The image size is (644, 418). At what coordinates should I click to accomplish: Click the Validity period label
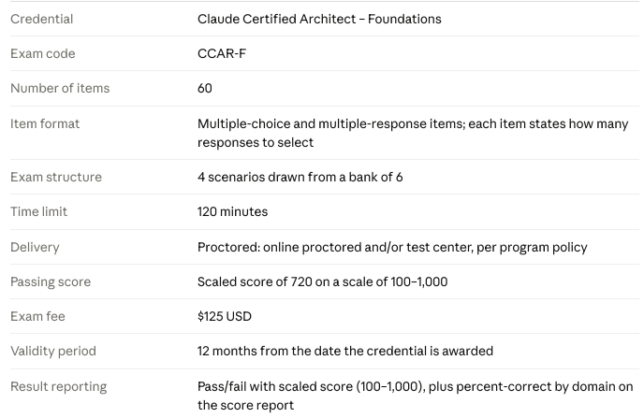point(53,351)
